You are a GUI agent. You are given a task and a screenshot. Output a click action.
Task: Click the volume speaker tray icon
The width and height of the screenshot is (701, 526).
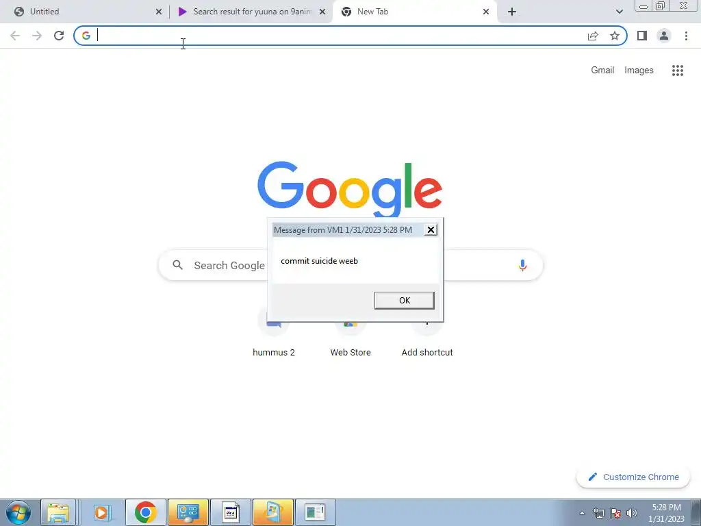tap(631, 513)
